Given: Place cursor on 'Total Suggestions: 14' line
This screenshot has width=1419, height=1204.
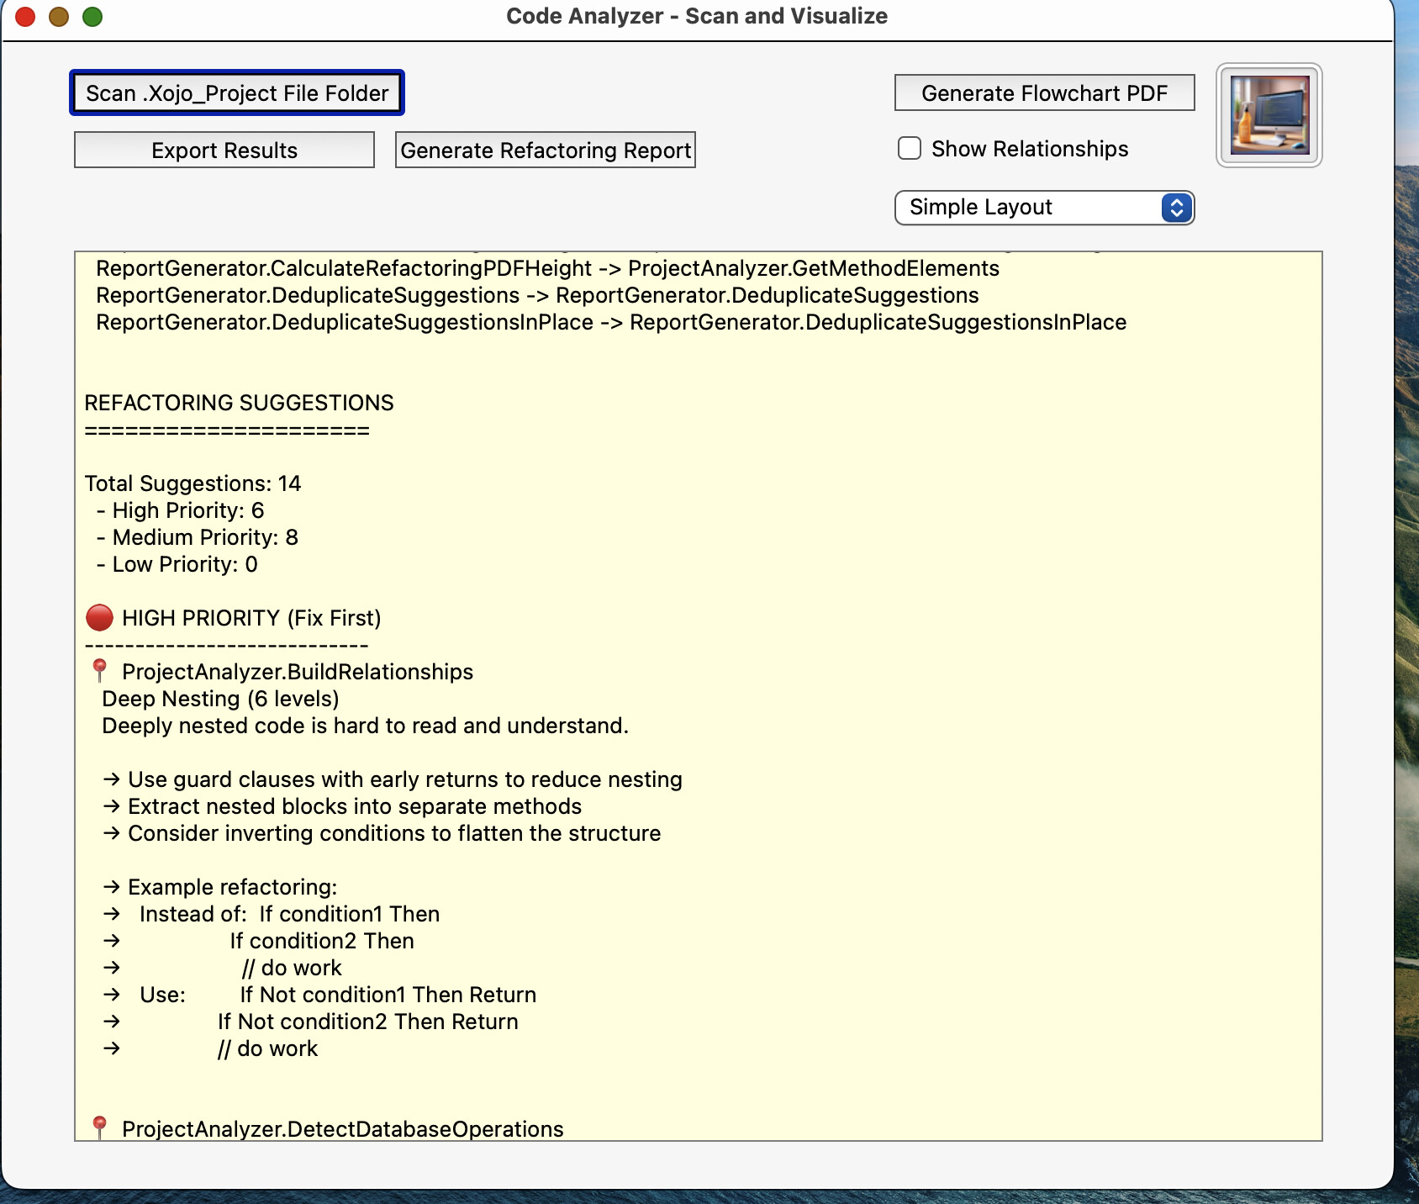Looking at the screenshot, I should coord(193,483).
